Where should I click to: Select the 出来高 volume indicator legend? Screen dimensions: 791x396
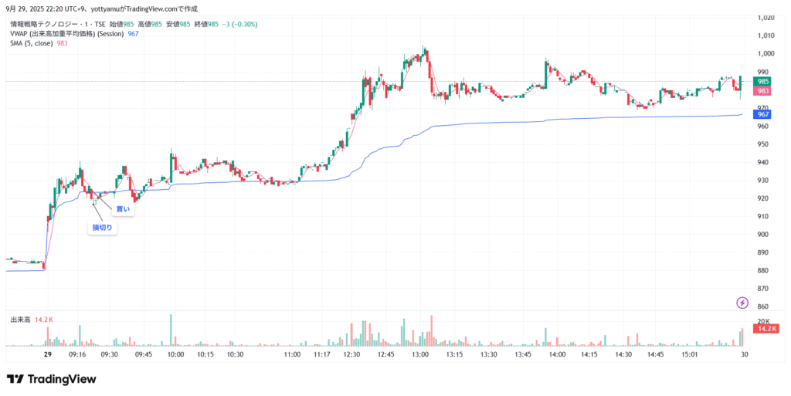(20, 320)
